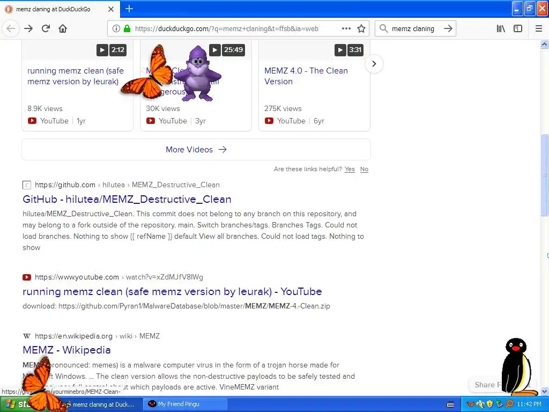Viewport: 549px width, 412px height.
Task: Open the yellow security shield tray icon
Action: coord(490,404)
